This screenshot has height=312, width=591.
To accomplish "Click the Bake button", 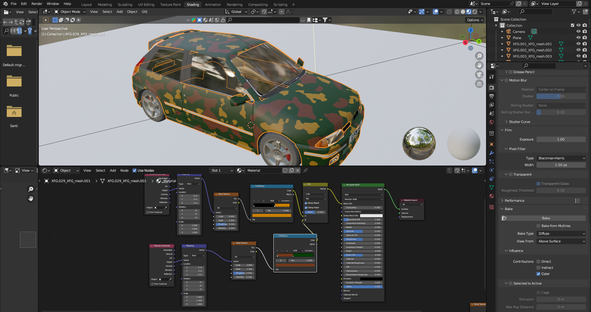I will point(543,218).
